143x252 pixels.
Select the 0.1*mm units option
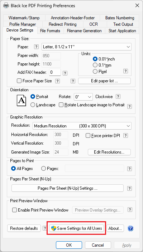(x=95, y=65)
